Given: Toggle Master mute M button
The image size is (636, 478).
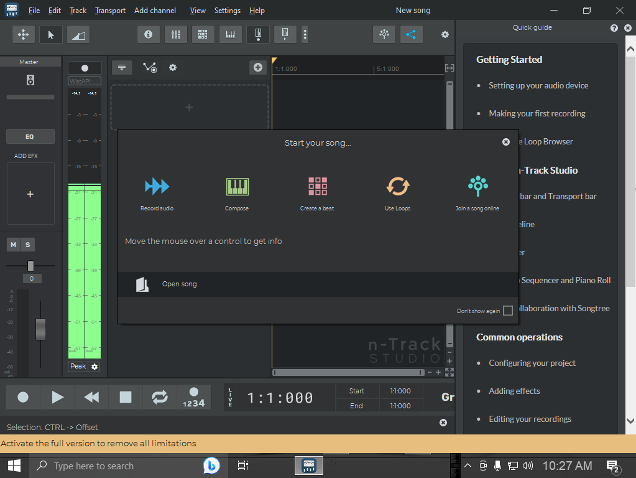Looking at the screenshot, I should pos(14,245).
